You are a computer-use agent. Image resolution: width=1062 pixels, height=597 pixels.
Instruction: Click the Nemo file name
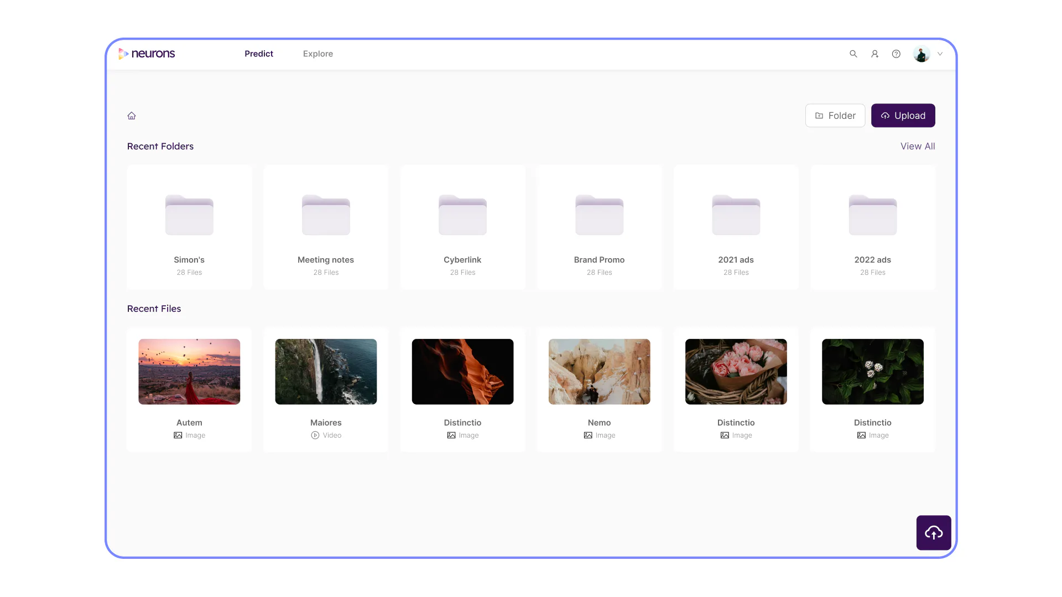click(x=599, y=422)
